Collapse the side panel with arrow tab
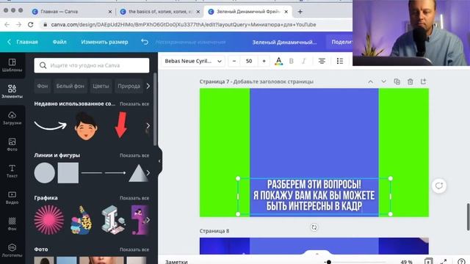 (159, 161)
